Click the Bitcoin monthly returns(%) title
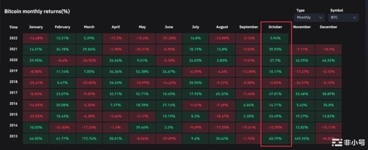The width and height of the screenshot is (368, 150). [x=37, y=12]
